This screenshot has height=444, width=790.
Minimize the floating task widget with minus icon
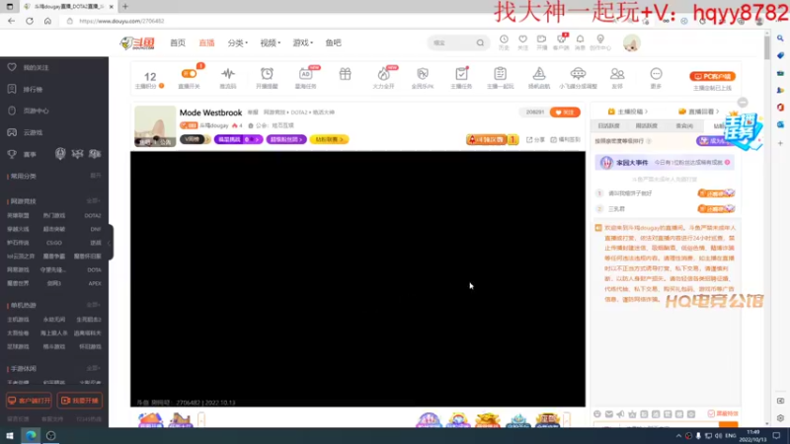743,103
